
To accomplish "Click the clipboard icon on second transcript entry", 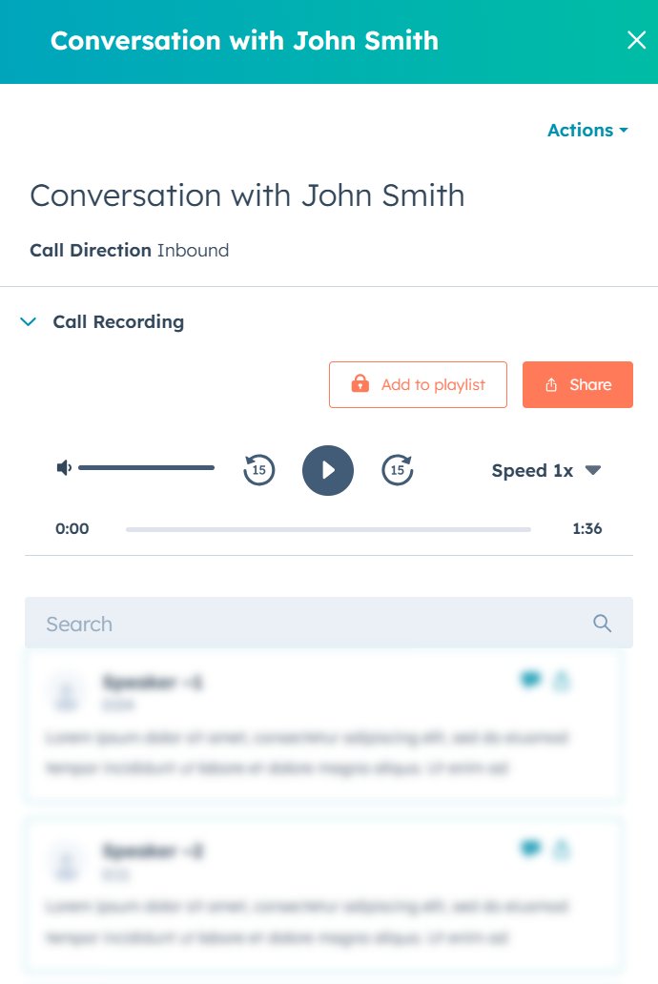I will [x=562, y=850].
